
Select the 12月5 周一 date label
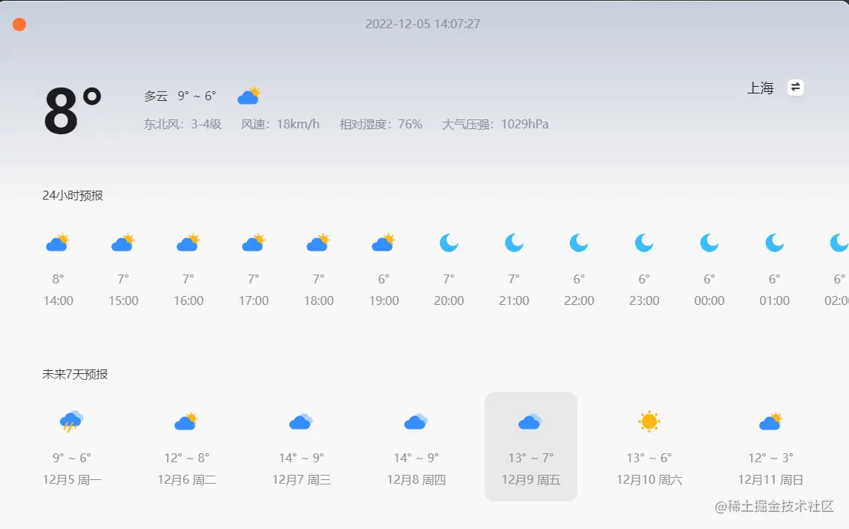click(x=72, y=480)
